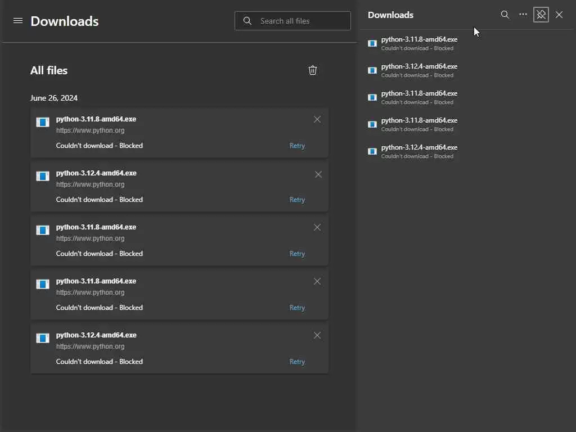This screenshot has height=432, width=576.
Task: Close the Downloads flyout panel
Action: point(559,15)
